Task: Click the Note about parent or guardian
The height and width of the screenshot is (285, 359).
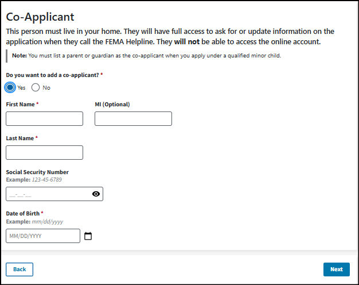Action: [x=143, y=56]
